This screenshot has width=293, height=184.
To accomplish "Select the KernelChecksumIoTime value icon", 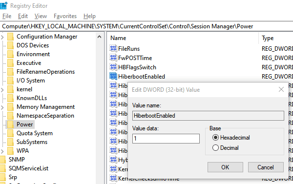I will (113, 178).
